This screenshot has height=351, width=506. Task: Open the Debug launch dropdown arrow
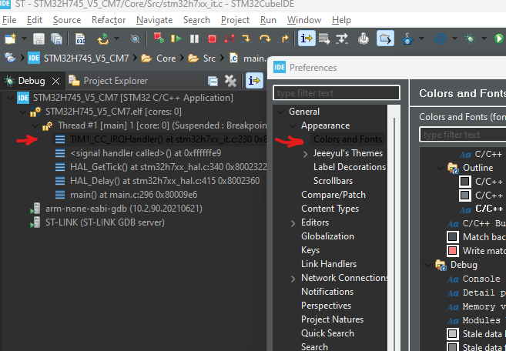point(484,38)
